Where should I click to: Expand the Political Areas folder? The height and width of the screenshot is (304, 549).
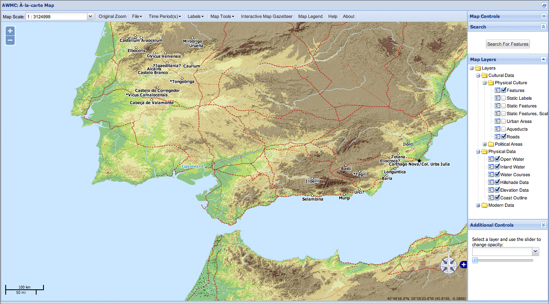pyautogui.click(x=484, y=144)
